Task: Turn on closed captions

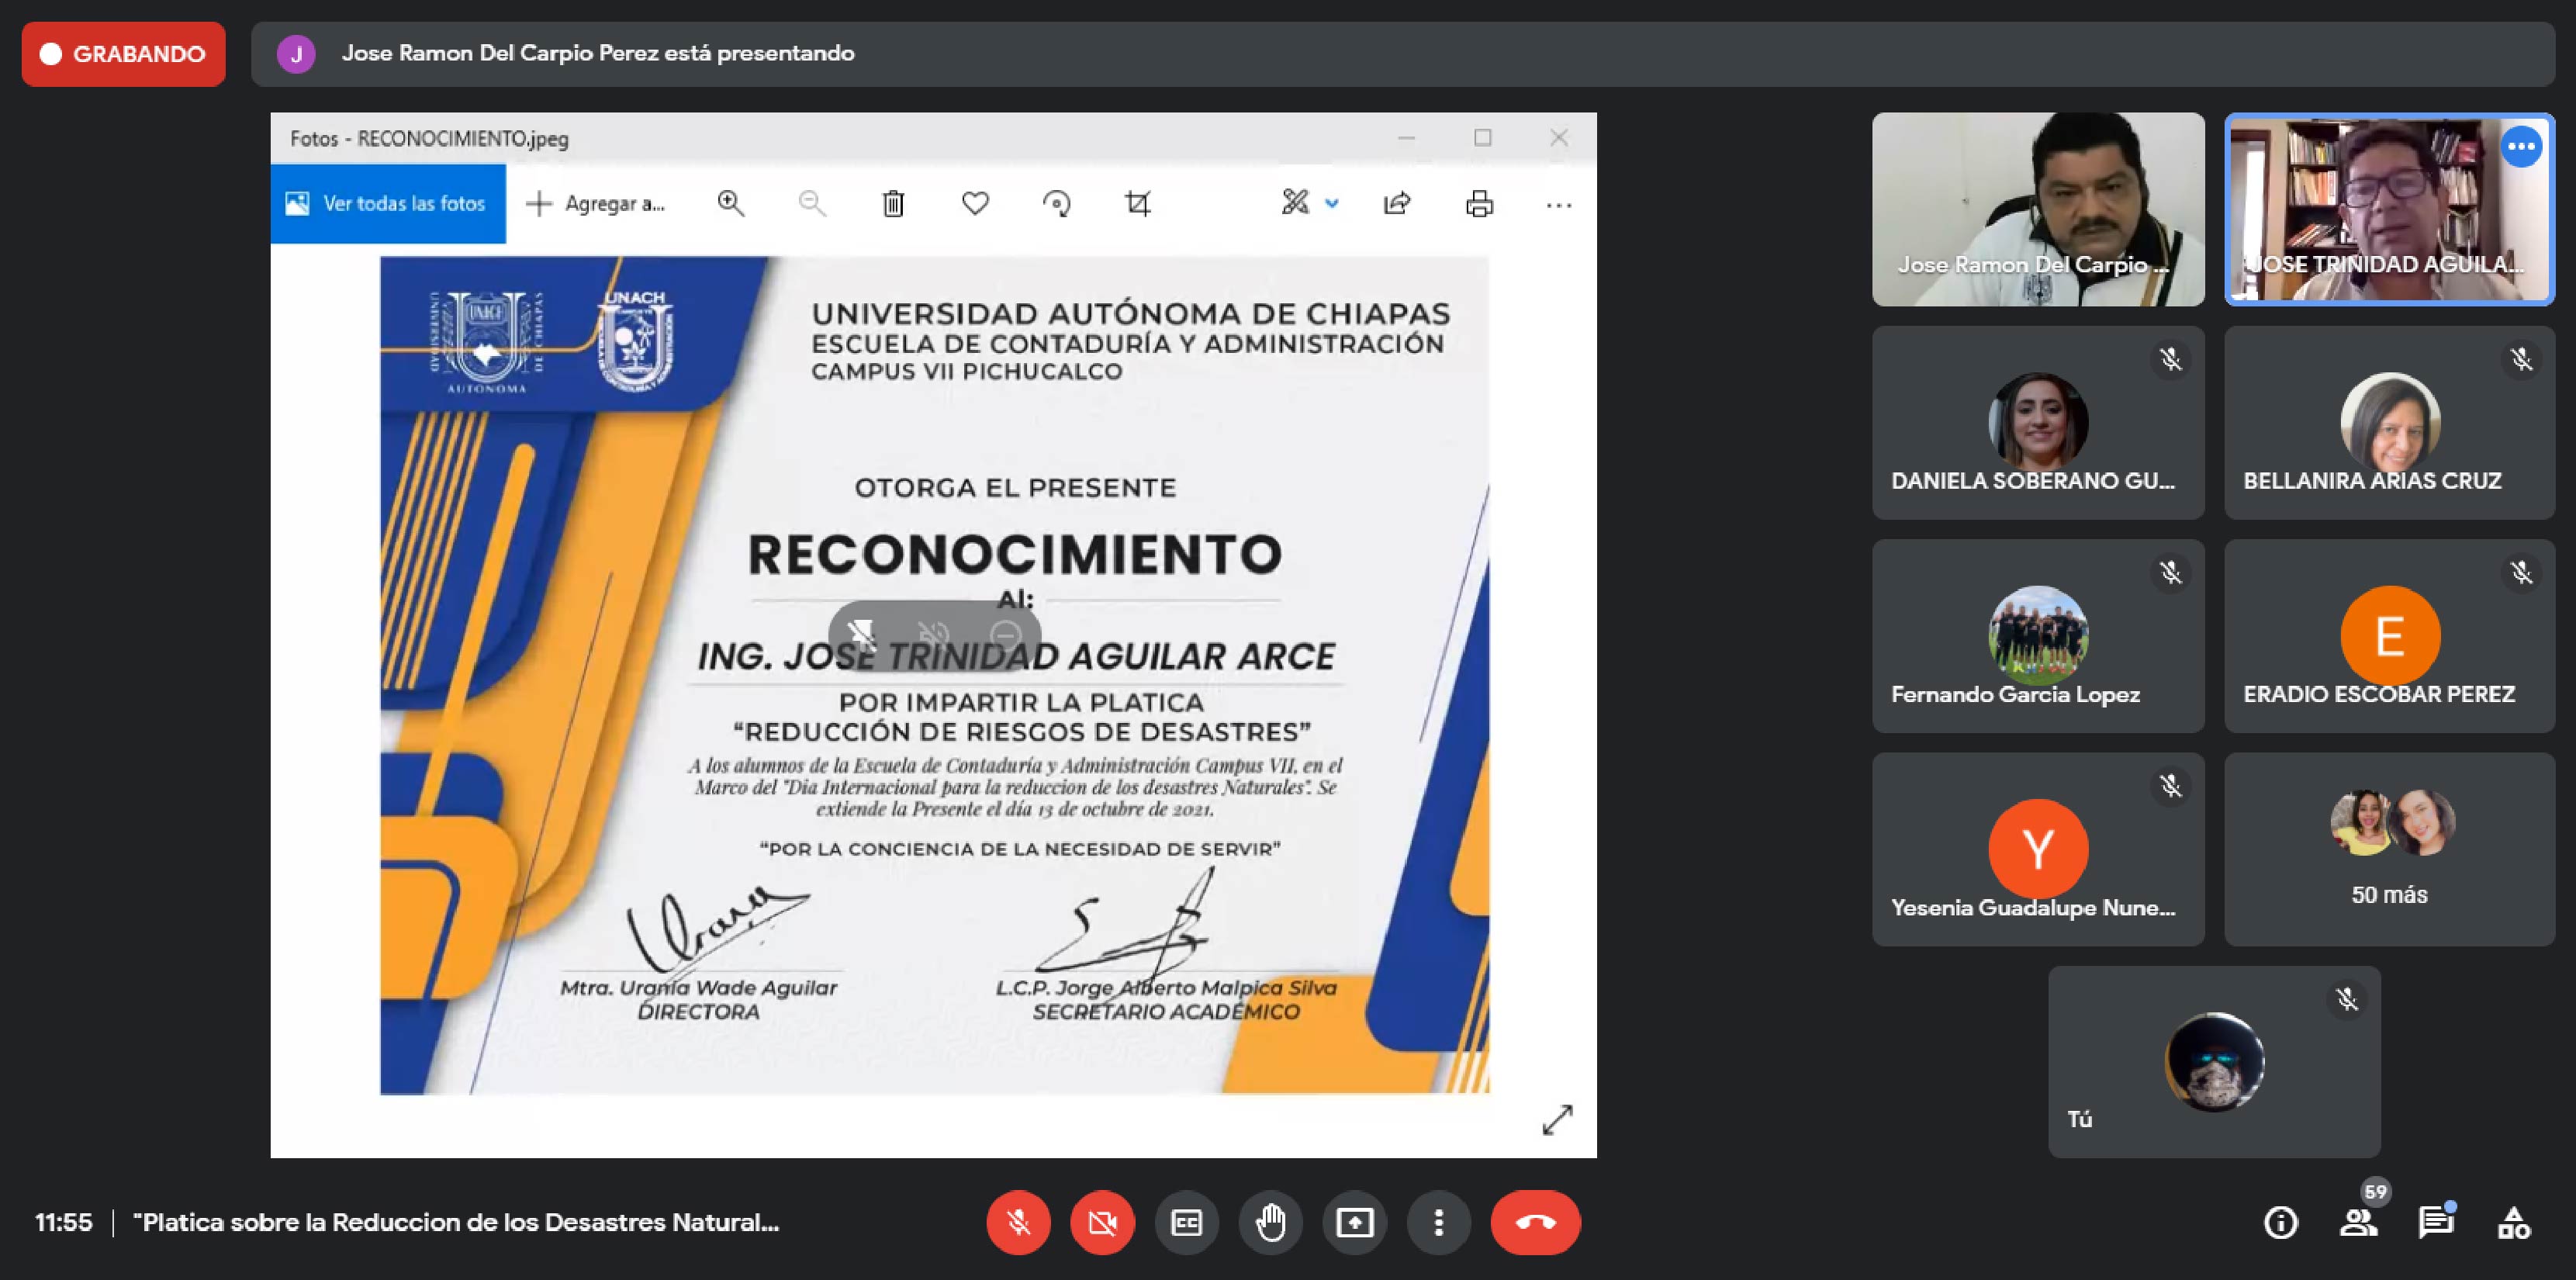Action: [x=1186, y=1222]
